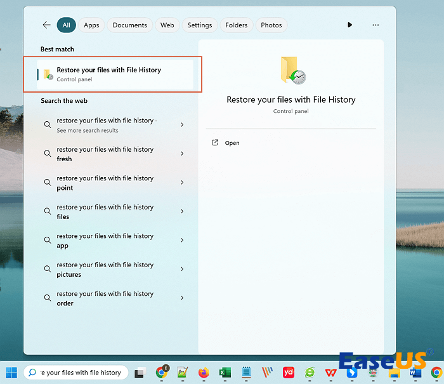The image size is (444, 384).
Task: Expand arrow for 'file history fresh' suggestion
Action: click(x=182, y=154)
